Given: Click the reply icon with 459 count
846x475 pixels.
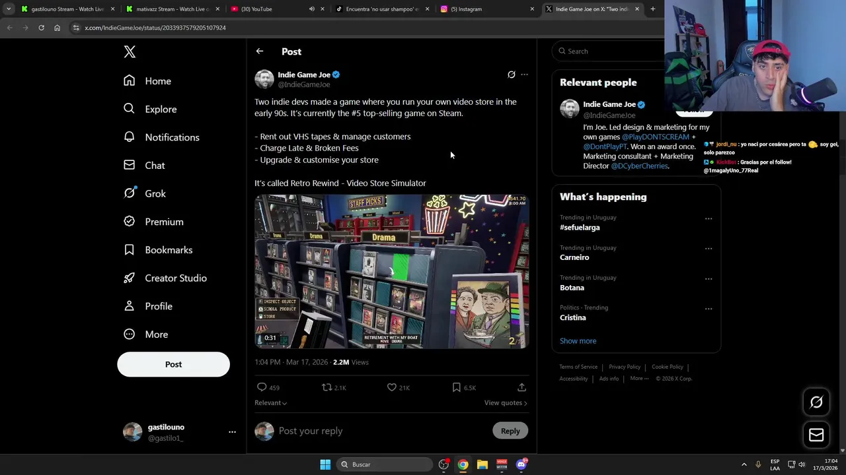Looking at the screenshot, I should click(262, 387).
